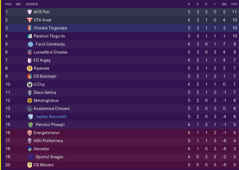
Task: Open the Jupiter Bucuresti team link
Action: pos(51,117)
